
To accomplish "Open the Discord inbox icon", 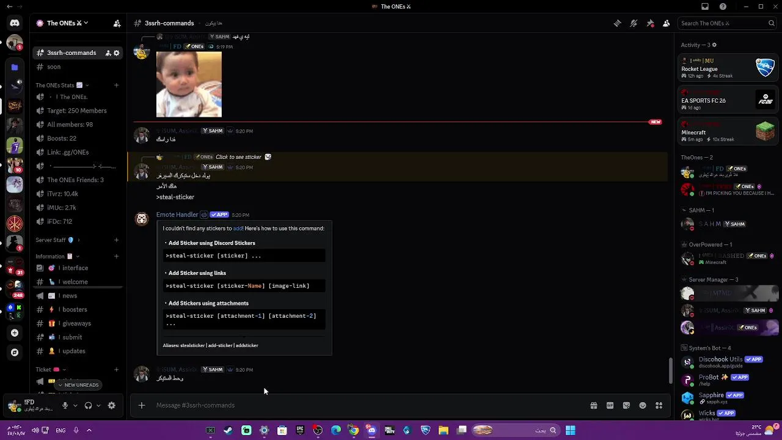I will point(705,7).
